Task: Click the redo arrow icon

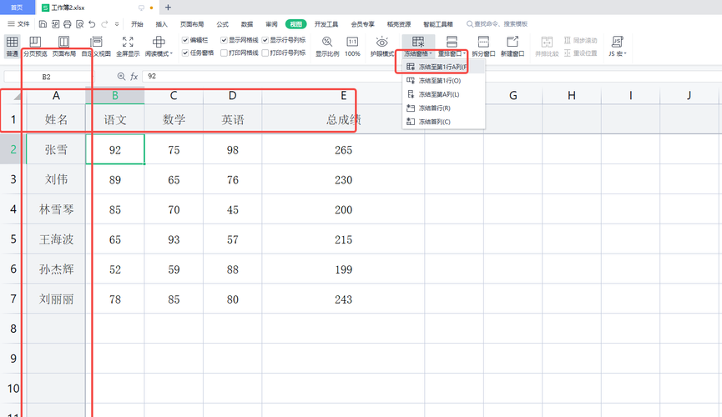Action: pos(104,24)
